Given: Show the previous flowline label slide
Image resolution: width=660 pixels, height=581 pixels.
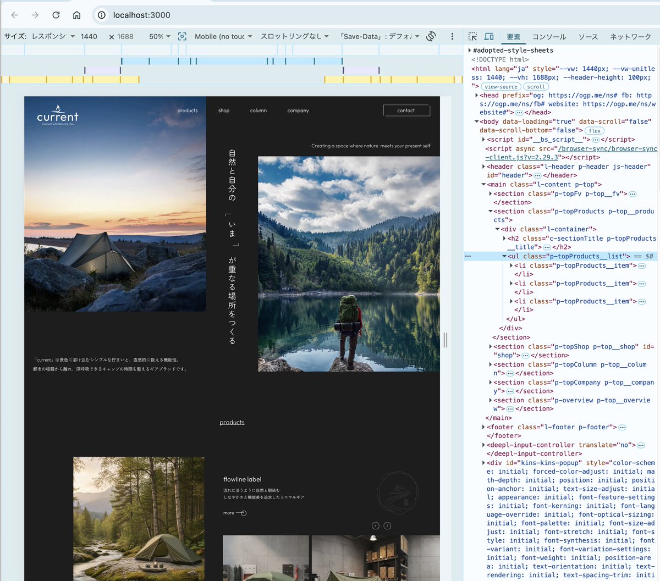Looking at the screenshot, I should coord(375,526).
